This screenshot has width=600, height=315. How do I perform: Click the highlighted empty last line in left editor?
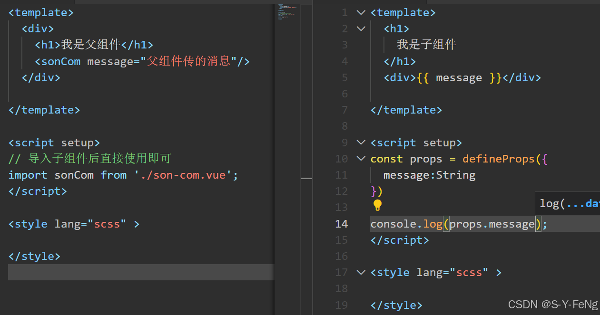pos(141,272)
